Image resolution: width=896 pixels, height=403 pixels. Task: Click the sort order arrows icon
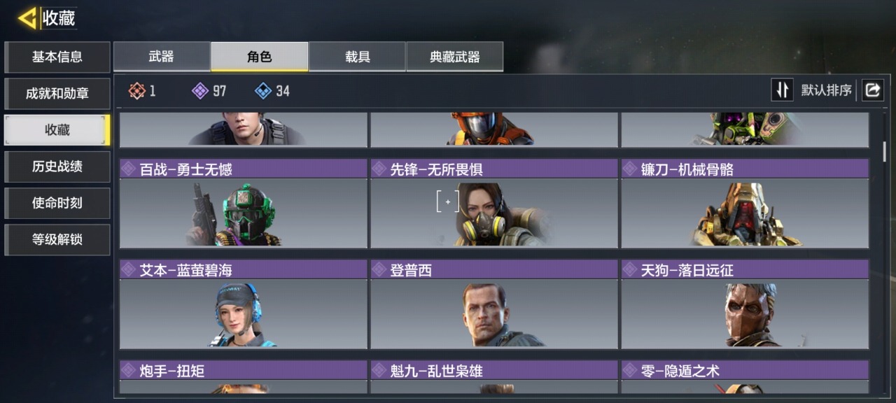782,90
